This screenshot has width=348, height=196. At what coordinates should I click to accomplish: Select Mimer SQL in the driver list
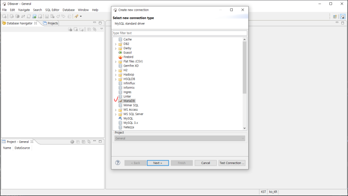131,106
